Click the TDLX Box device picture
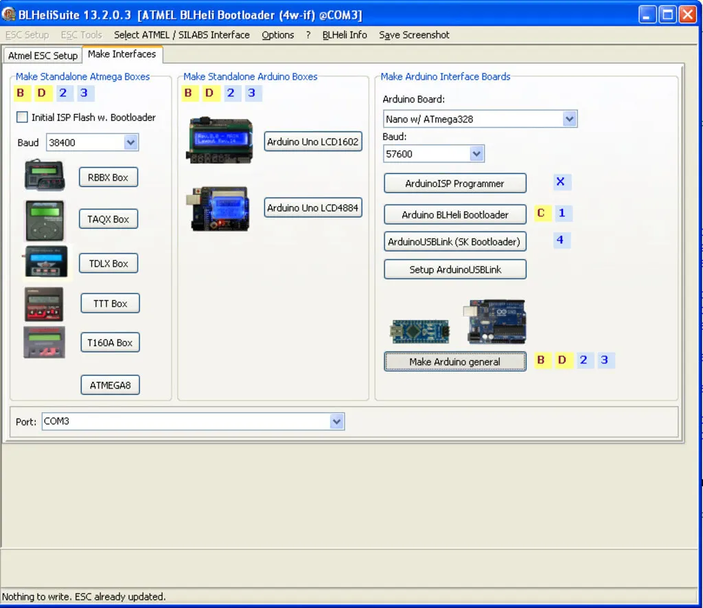The height and width of the screenshot is (608, 703). (46, 262)
